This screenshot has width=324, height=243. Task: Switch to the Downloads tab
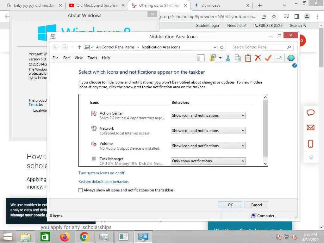tap(221, 5)
